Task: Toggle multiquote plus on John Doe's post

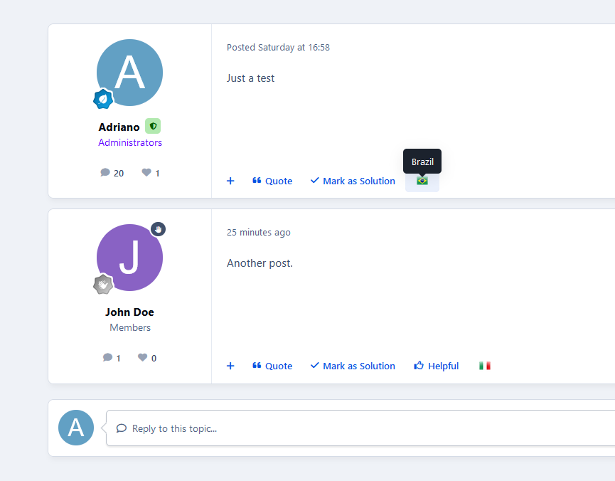Action: click(230, 366)
